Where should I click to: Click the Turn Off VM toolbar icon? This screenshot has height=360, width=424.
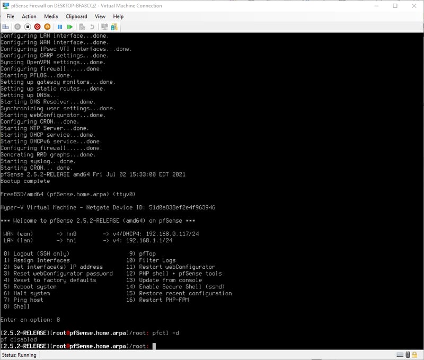27,27
